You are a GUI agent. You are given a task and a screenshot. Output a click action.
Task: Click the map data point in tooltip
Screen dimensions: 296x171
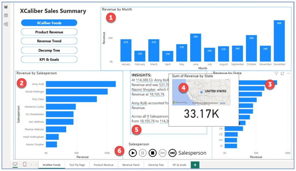(201, 92)
